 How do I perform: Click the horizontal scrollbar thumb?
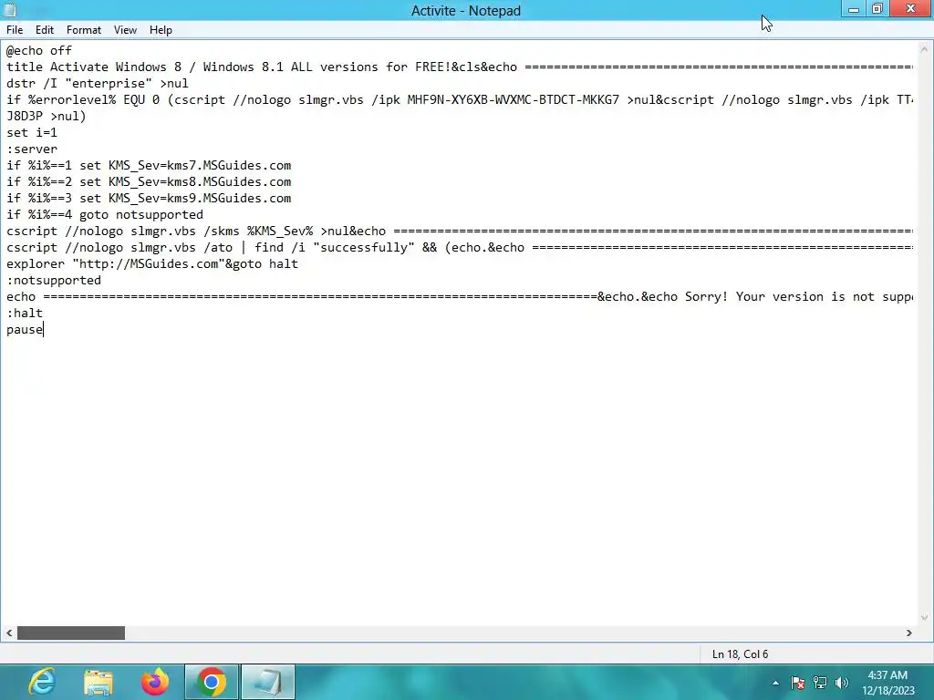(x=71, y=633)
